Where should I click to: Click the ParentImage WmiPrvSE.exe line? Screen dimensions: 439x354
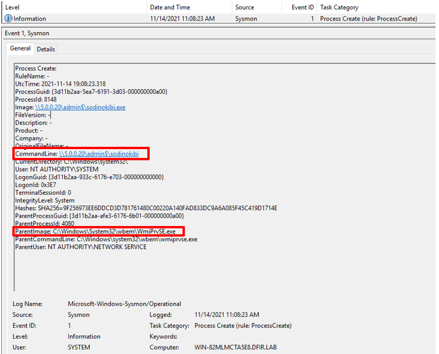(x=95, y=231)
